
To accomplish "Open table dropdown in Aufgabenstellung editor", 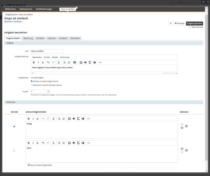I will point(75,62).
